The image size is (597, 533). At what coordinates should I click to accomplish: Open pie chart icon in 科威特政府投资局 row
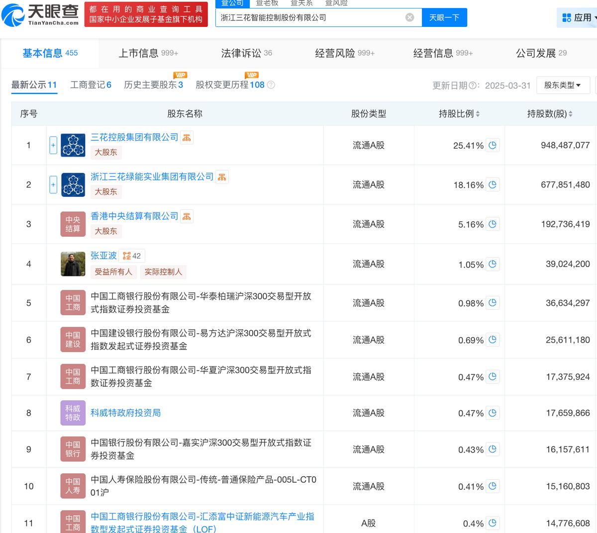[493, 413]
